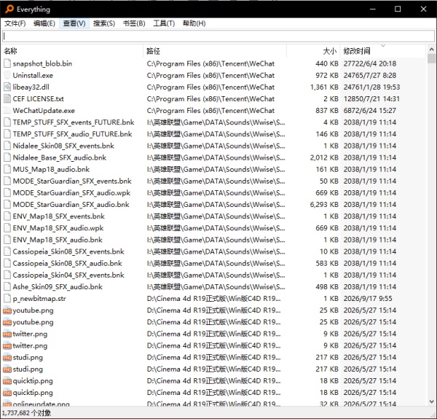Click the ENV_Map18_SFX_audio.wpk file icon
Screen dimensions: 437x419
pyautogui.click(x=7, y=228)
